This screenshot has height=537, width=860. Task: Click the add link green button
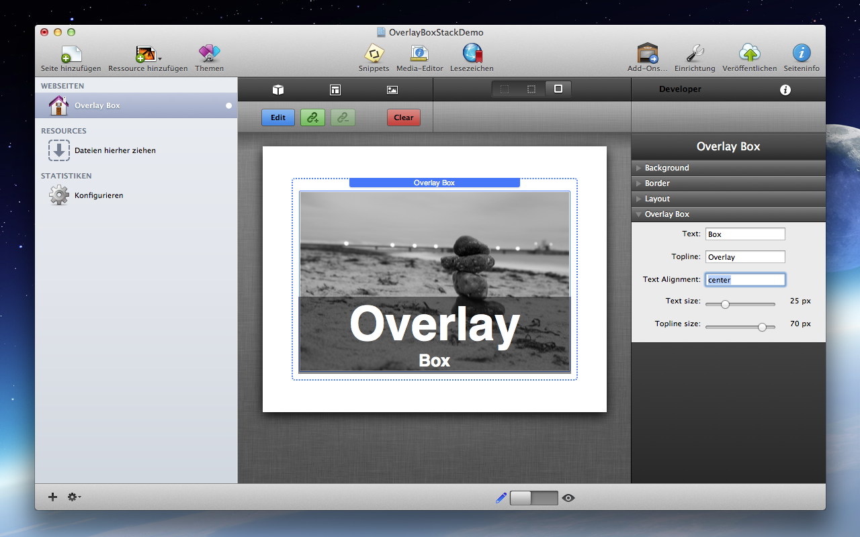coord(312,117)
